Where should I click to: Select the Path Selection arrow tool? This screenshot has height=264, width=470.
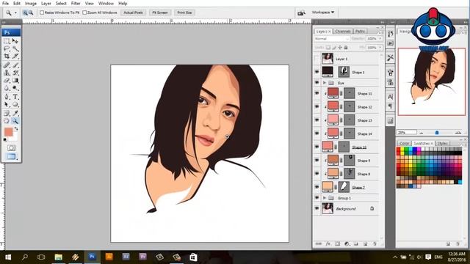7,104
